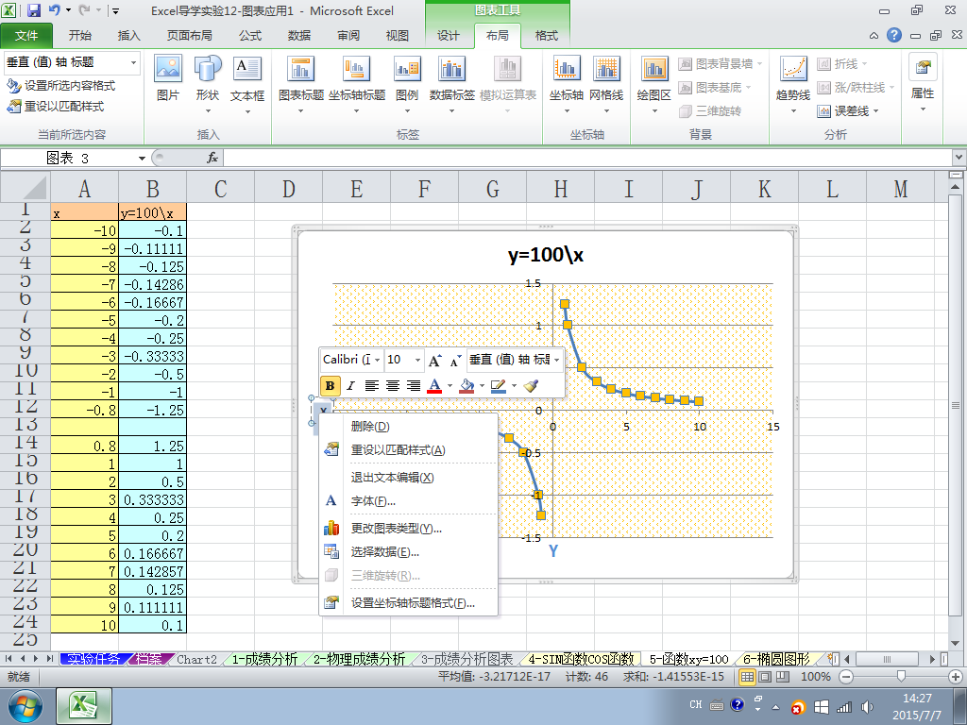
Task: Open the gridlines (网格线) menu
Action: [x=606, y=84]
